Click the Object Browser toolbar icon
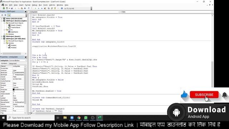Image resolution: width=229 pixels, height=129 pixels. (55, 8)
